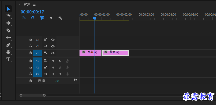The width and height of the screenshot is (216, 105).
Task: Solo track A1
Action: tap(60, 61)
